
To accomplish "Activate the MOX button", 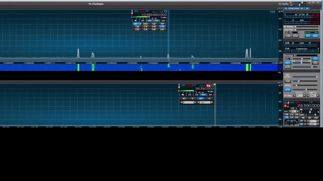I will (295, 36).
